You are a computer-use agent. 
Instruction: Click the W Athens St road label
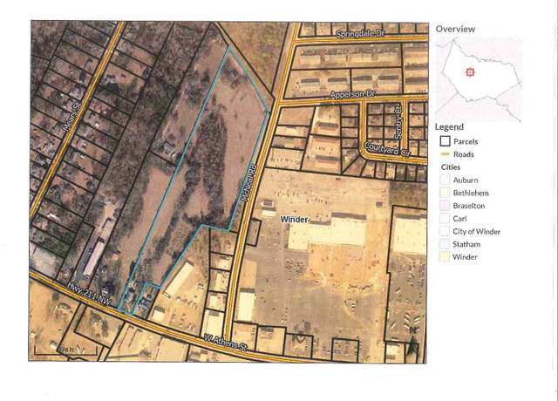point(225,343)
